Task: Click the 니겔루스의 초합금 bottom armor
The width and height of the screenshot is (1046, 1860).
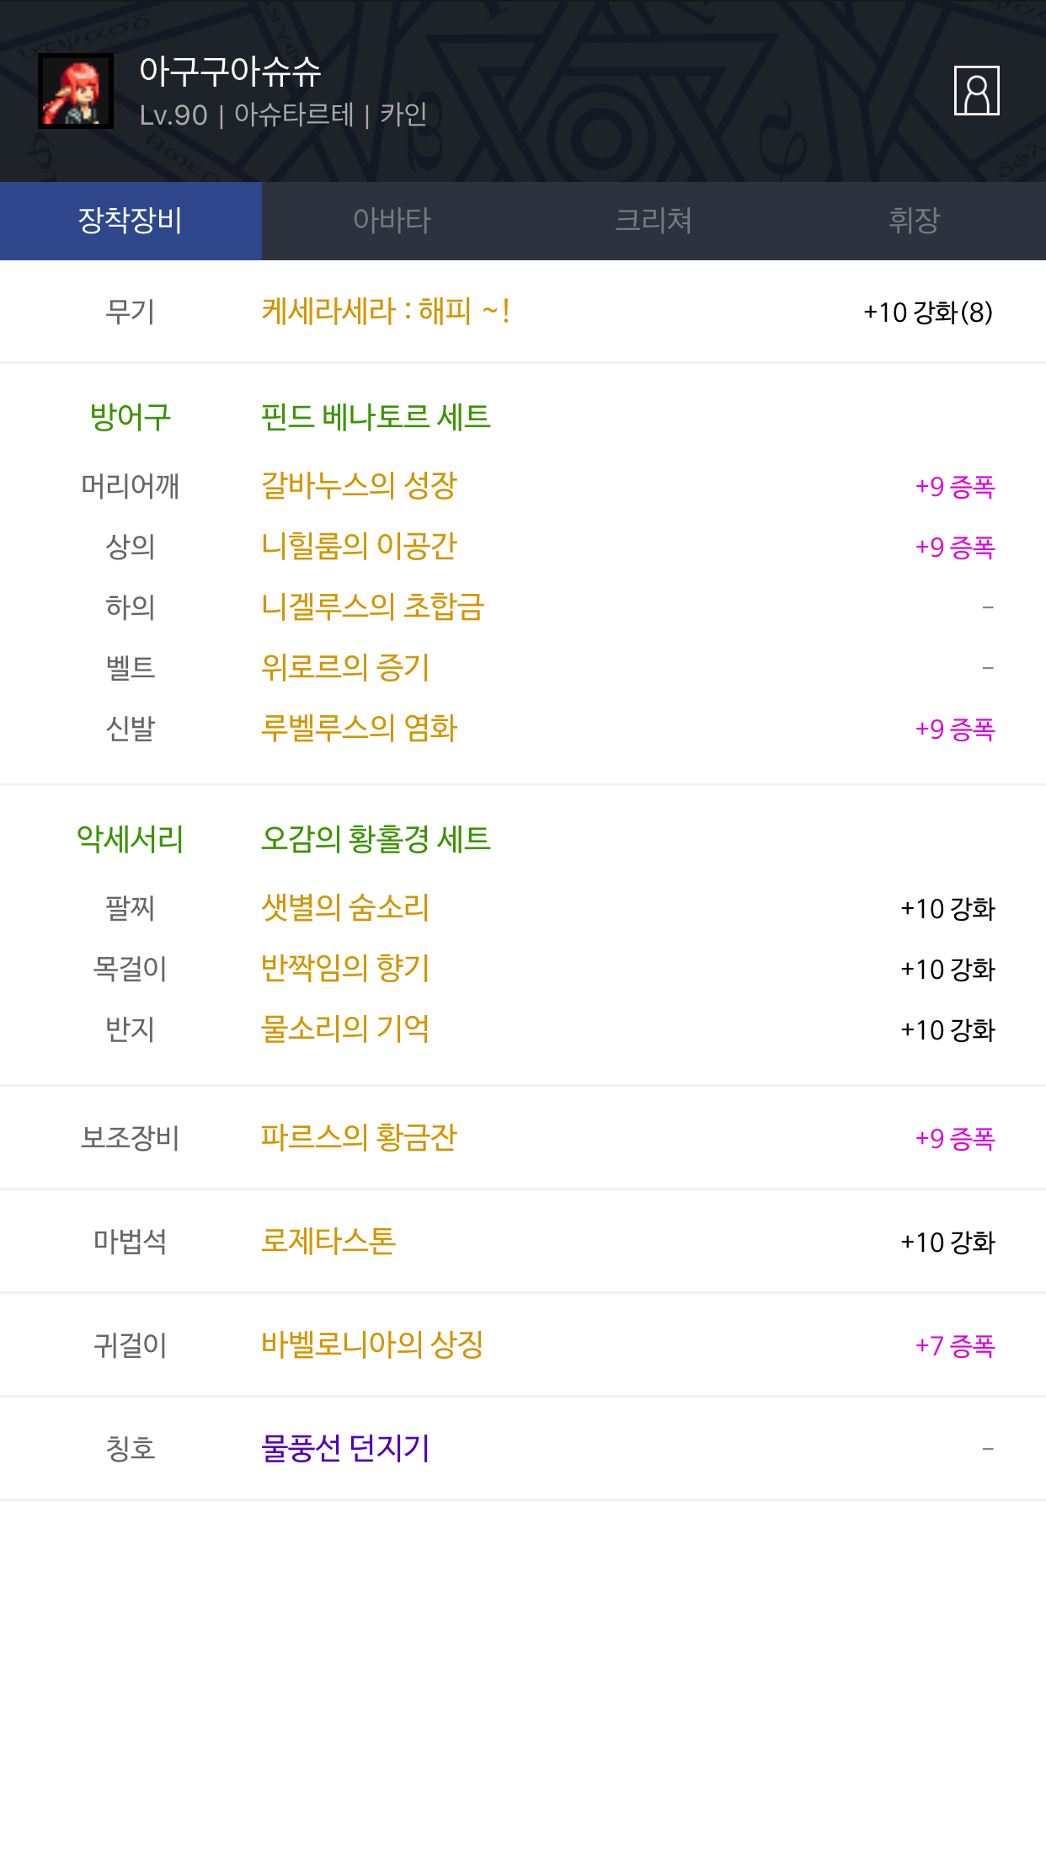Action: tap(372, 607)
